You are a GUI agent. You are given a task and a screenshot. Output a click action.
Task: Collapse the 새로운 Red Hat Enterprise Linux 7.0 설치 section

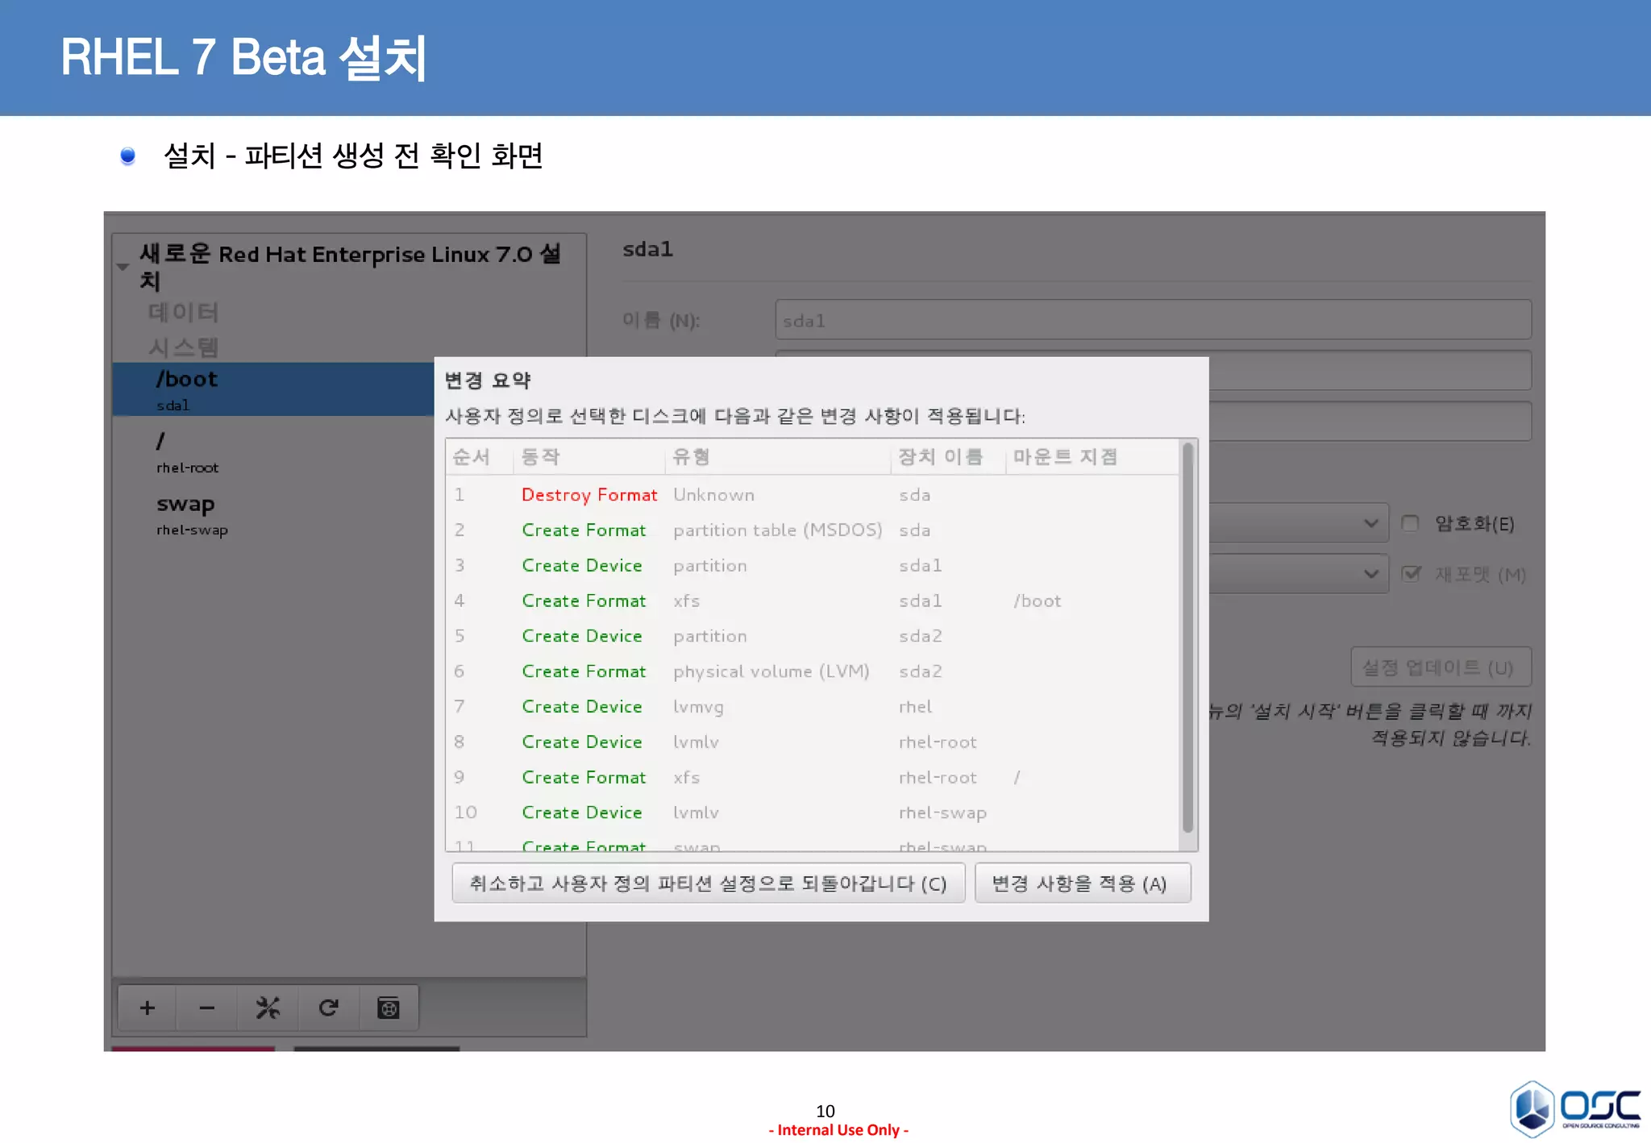(x=123, y=266)
